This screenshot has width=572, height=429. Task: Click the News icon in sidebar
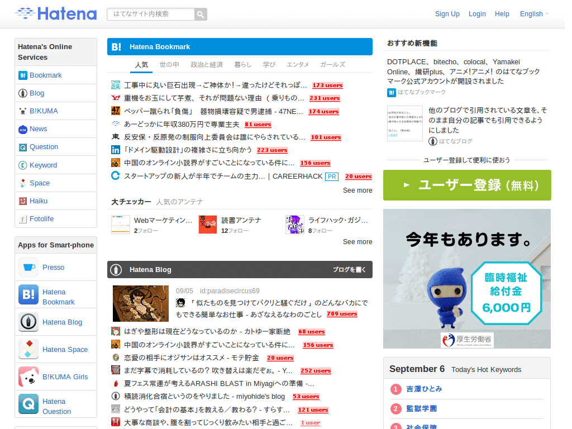pyautogui.click(x=22, y=129)
